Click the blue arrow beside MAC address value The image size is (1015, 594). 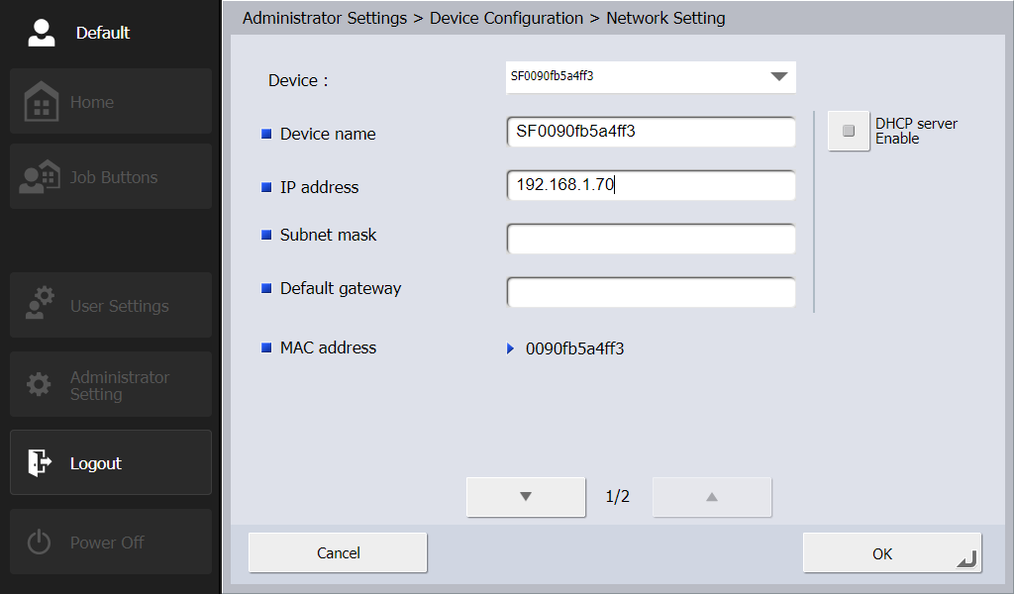(x=511, y=348)
